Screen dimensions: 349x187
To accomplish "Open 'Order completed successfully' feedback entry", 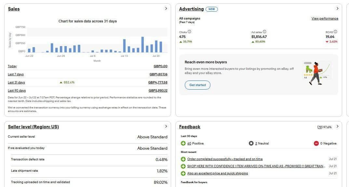I will (x=225, y=159).
